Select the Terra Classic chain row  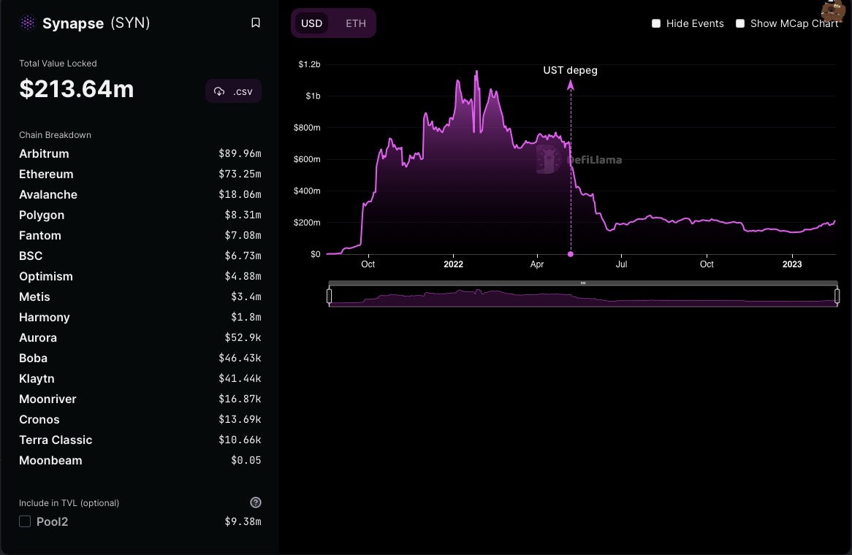click(140, 440)
